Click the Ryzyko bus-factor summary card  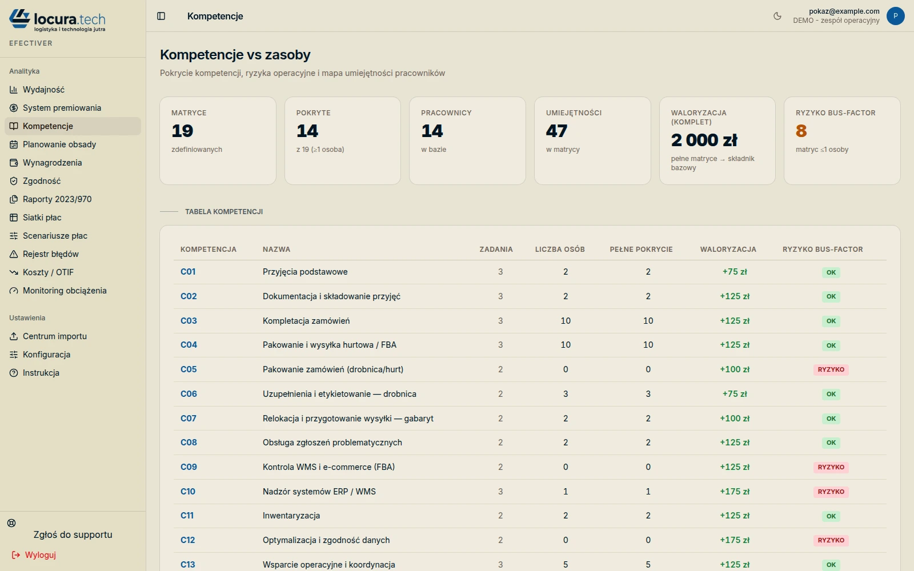[x=842, y=140]
